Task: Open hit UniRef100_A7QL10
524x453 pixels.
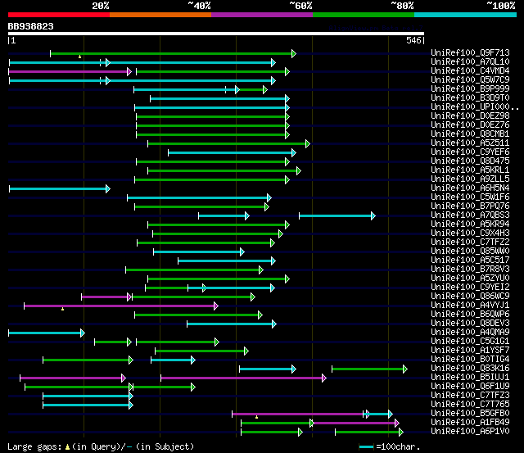Action: pos(470,61)
